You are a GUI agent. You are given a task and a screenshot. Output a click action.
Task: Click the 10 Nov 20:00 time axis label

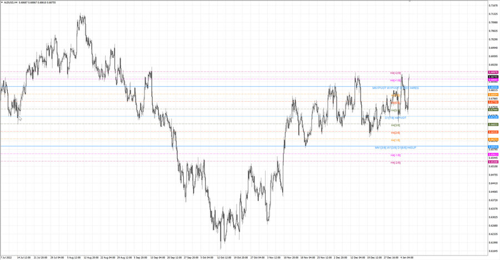point(291,257)
